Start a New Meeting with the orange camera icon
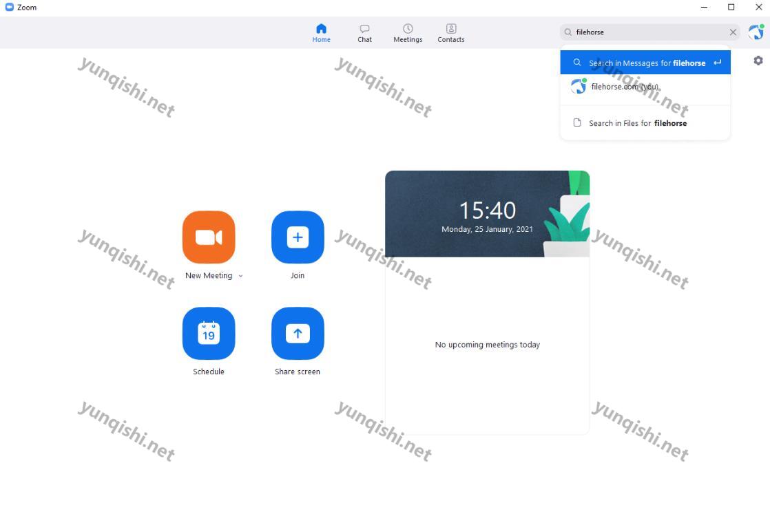 (209, 237)
